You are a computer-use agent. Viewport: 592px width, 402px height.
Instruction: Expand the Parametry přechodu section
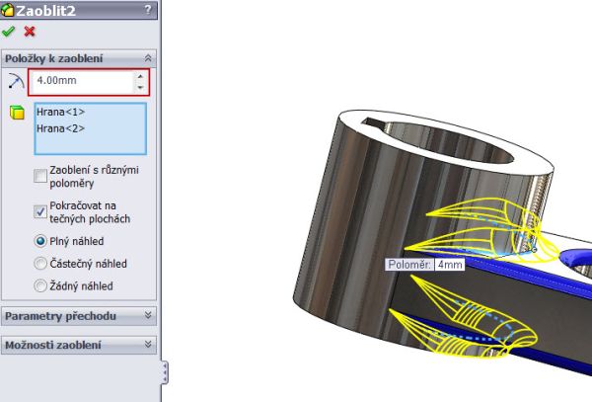(148, 316)
